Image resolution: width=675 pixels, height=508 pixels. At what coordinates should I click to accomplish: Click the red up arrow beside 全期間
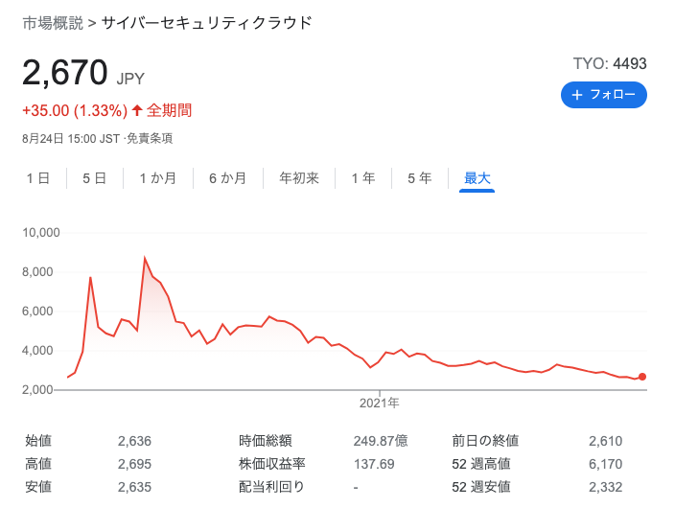pos(137,110)
